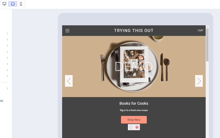Click the cookbook plate hero image
The height and width of the screenshot is (138, 220).
(134, 66)
